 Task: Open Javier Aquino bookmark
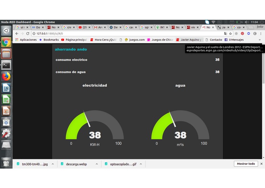(x=189, y=40)
